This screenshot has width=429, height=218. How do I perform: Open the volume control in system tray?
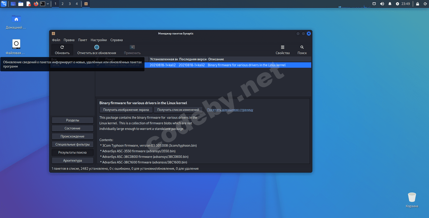tap(382, 4)
